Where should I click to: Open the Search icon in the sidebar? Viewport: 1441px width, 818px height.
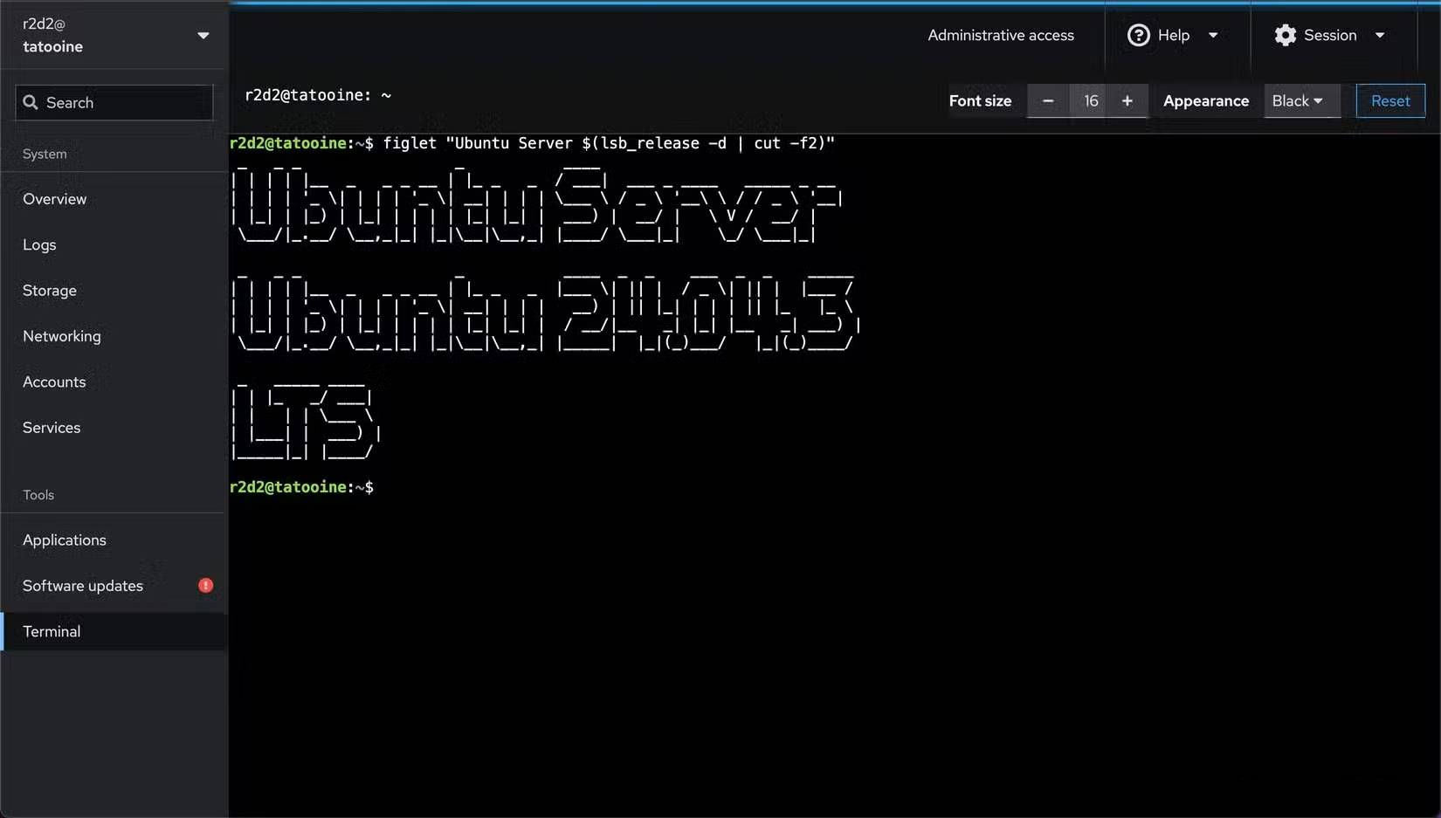(31, 102)
